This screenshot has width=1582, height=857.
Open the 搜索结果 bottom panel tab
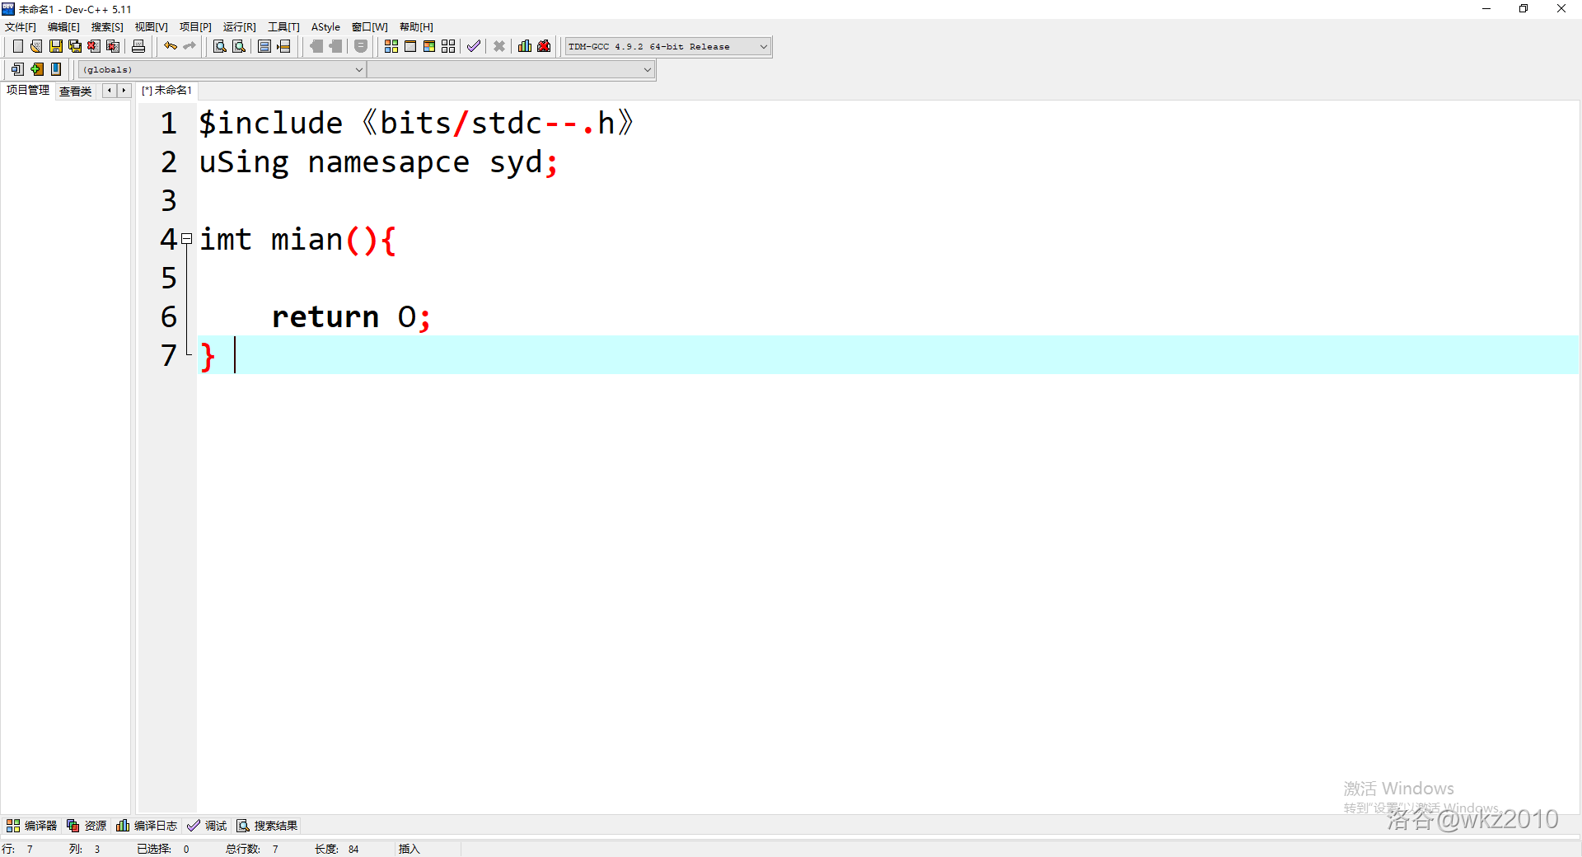268,826
